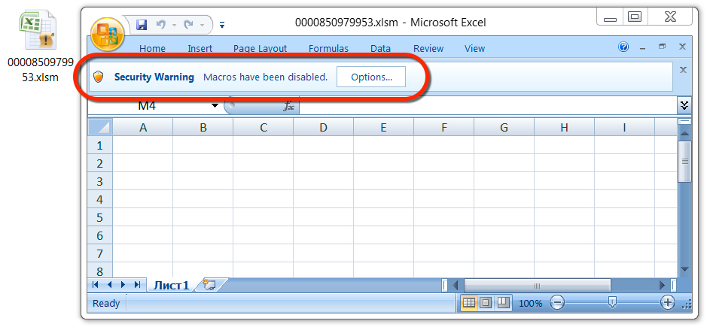Zoom in with the plus button

coord(667,302)
